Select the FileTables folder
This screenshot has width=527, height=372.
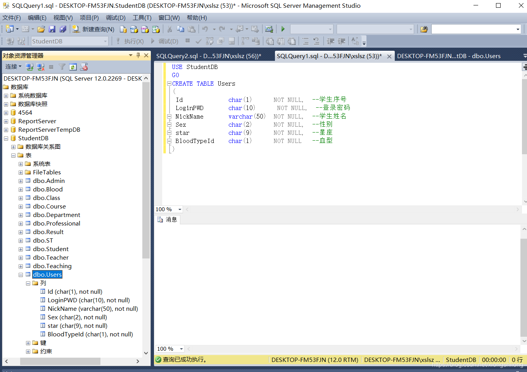(47, 172)
